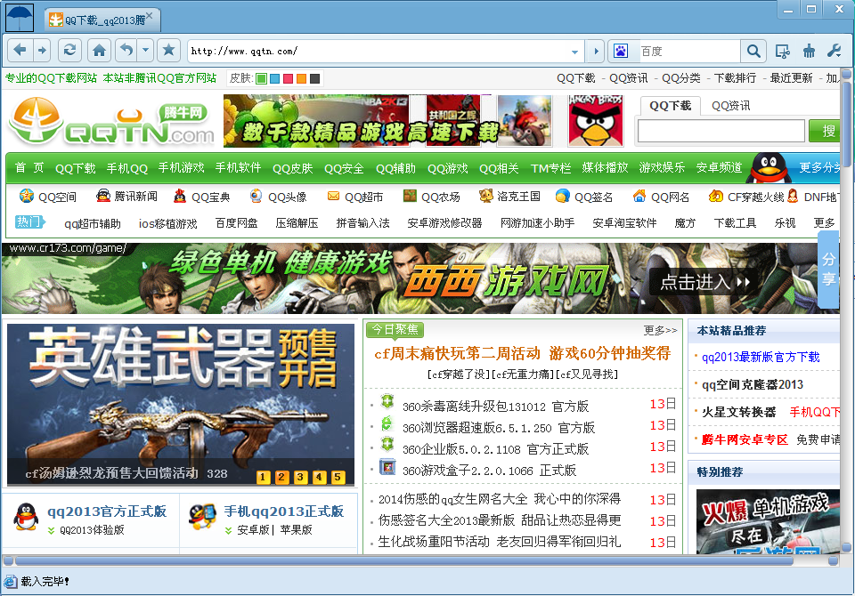Click the browser Back arrow button

pos(20,51)
